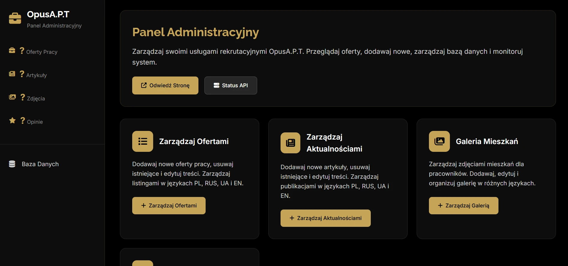The width and height of the screenshot is (568, 266).
Task: Click the database icon beside Baza Danych
Action: (x=12, y=164)
